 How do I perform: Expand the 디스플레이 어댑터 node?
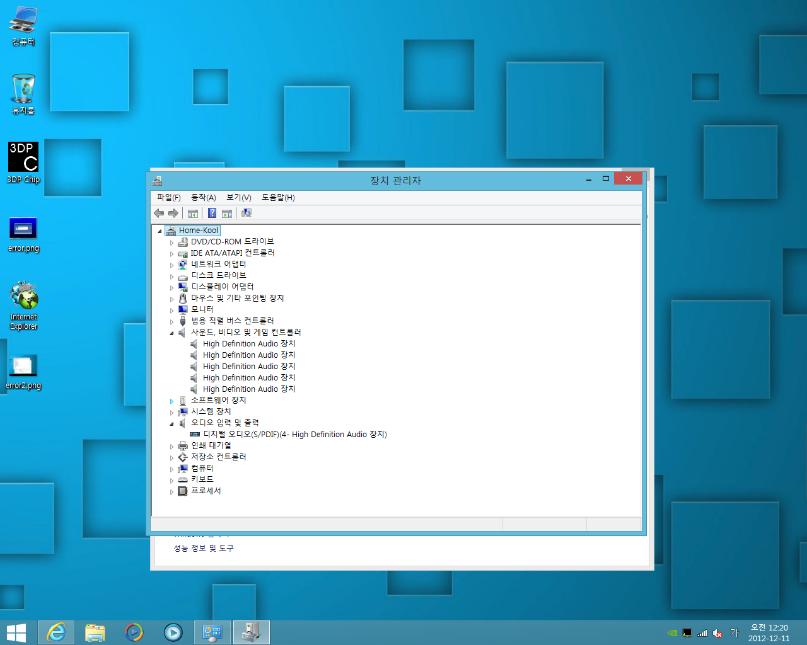[171, 288]
